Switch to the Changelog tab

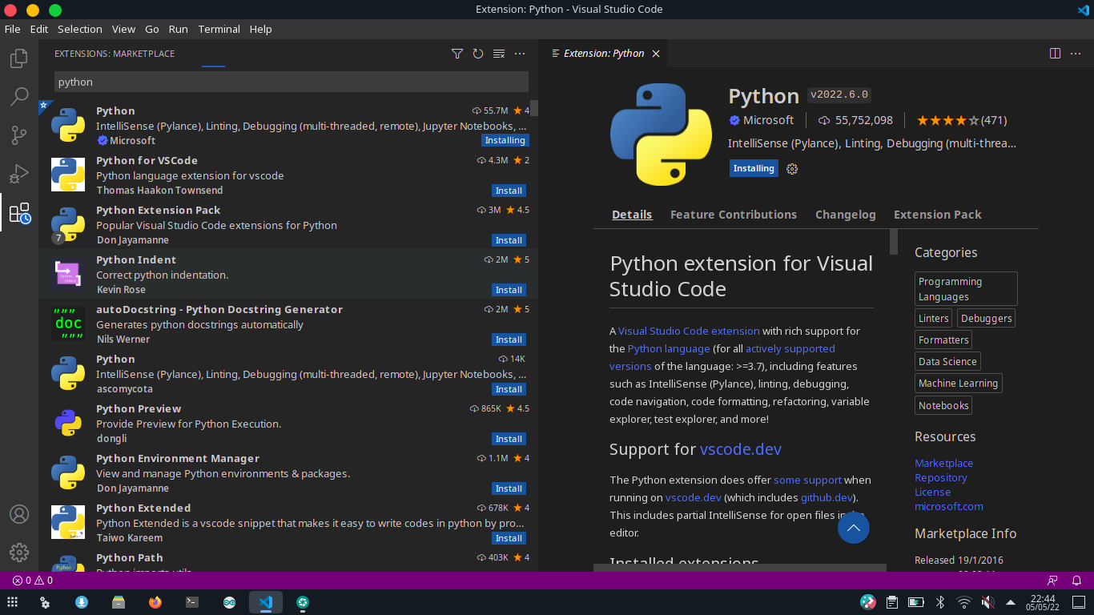(846, 215)
